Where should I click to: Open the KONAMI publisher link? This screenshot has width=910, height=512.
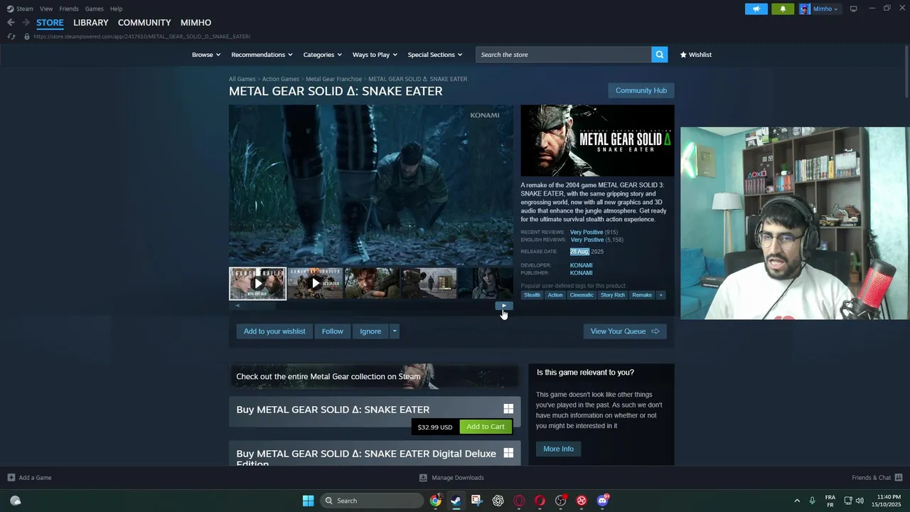[581, 273]
